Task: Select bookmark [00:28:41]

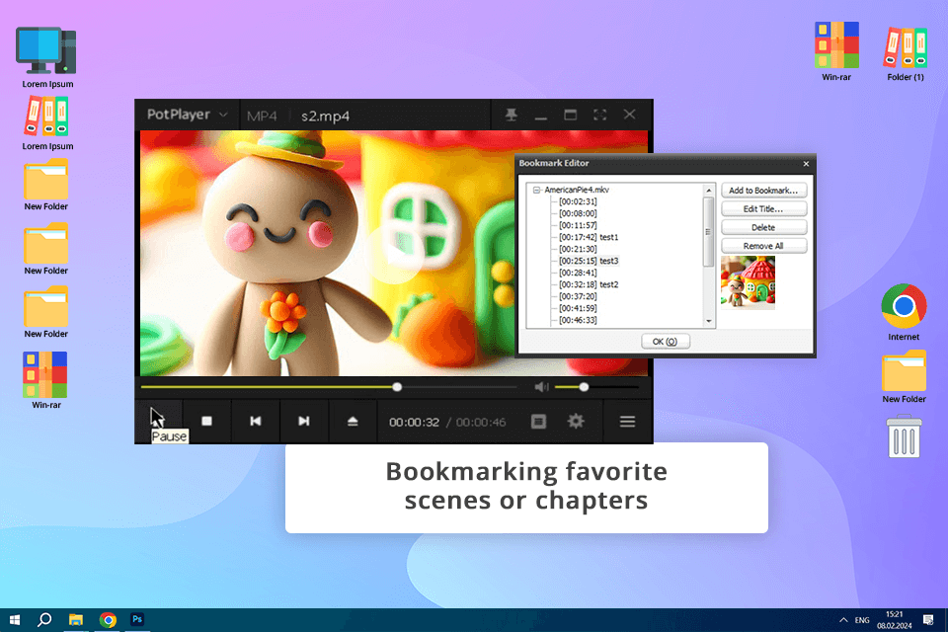Action: 578,273
